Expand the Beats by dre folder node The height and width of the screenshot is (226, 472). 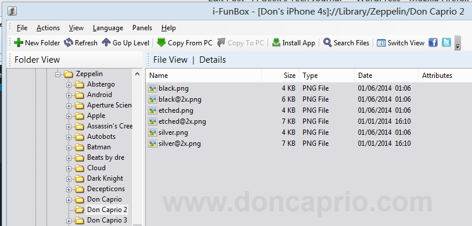coord(69,158)
